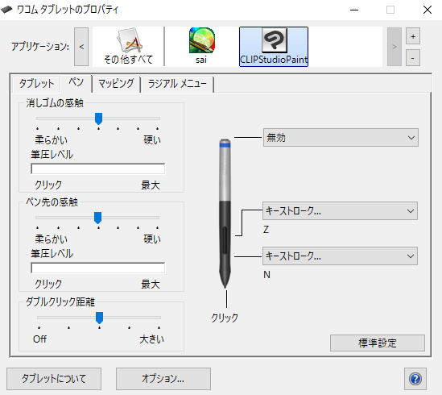Screen dimensions: 442x395
Task: Click the ダブルクリック距離 slider thumb
Action: 99,318
